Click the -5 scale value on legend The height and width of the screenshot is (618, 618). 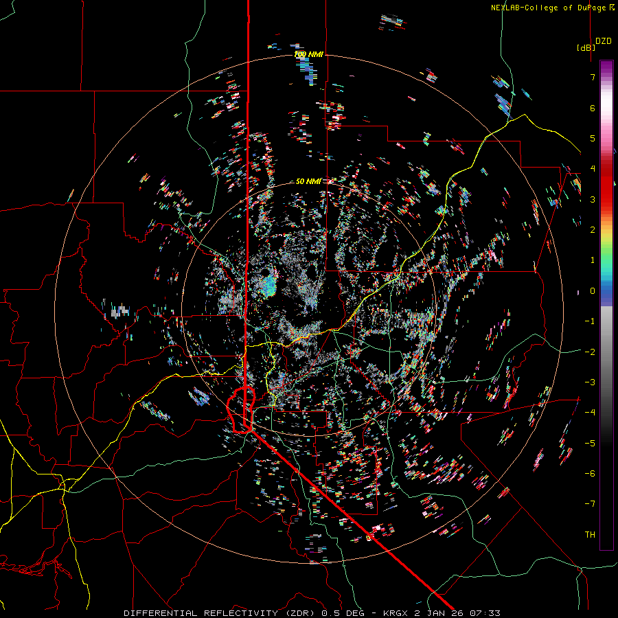coord(590,444)
